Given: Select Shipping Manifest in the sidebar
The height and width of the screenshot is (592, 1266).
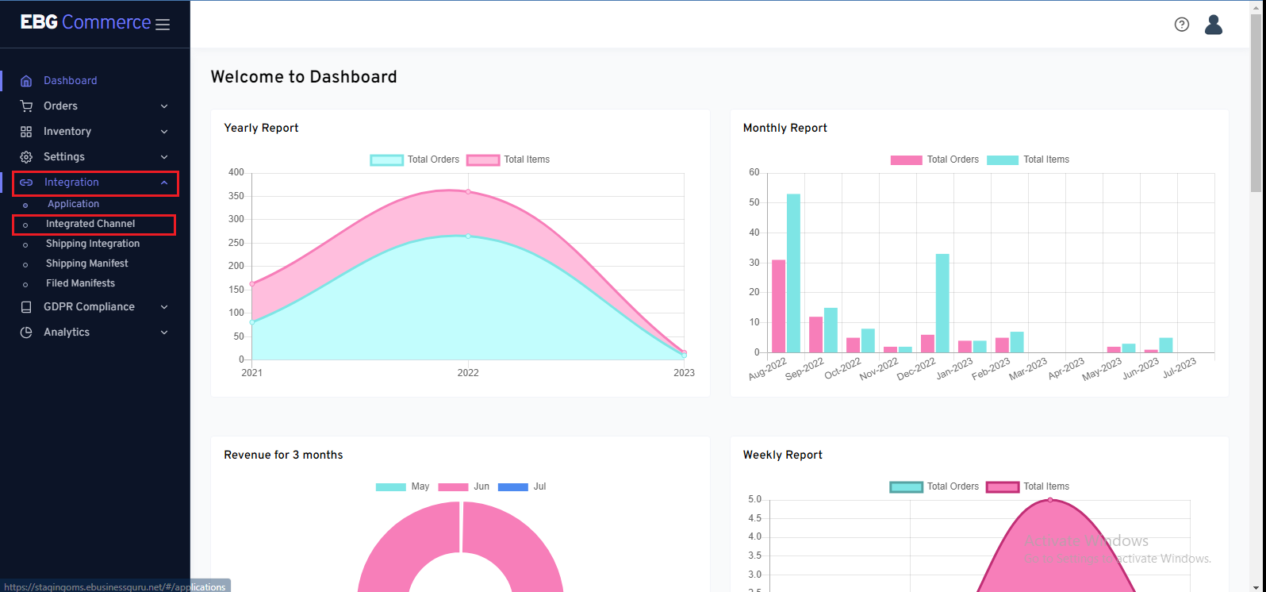Looking at the screenshot, I should pos(86,263).
